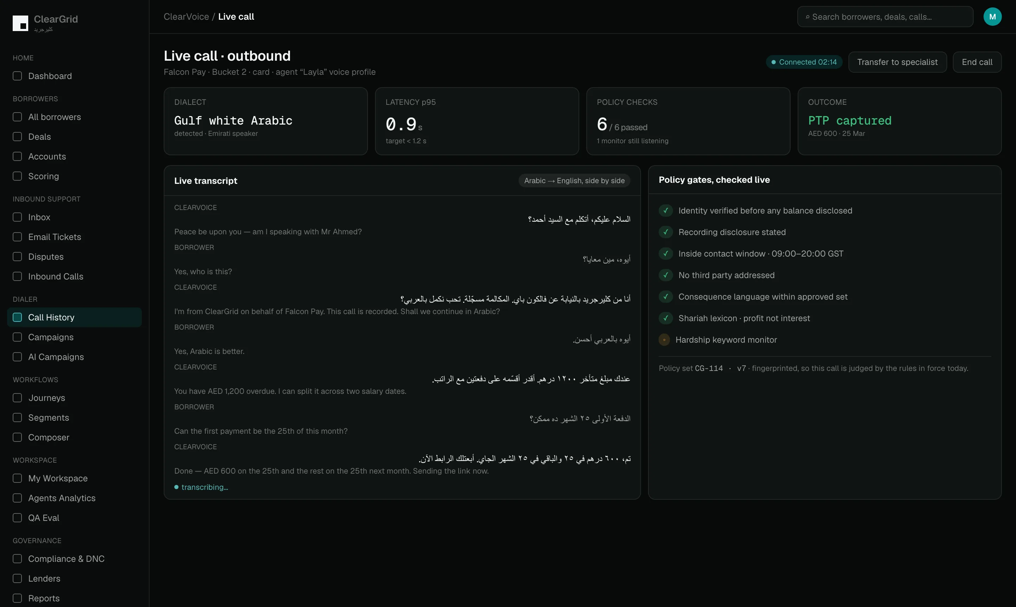Screen dimensions: 1016x607
Task: Click Transfer to specialist button
Action: click(x=897, y=62)
